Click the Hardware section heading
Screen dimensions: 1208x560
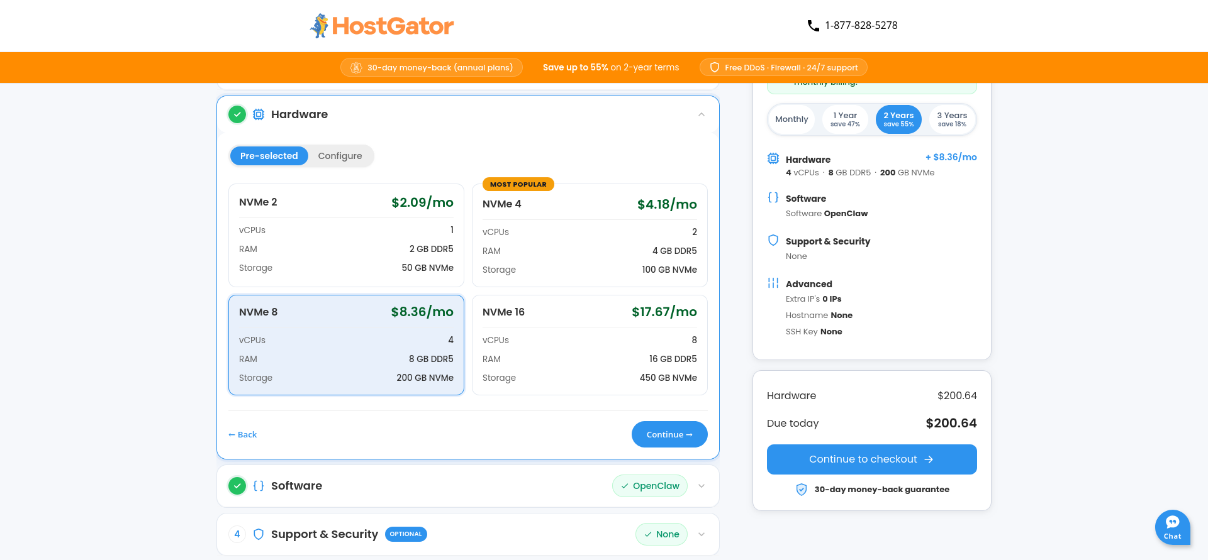tap(299, 114)
